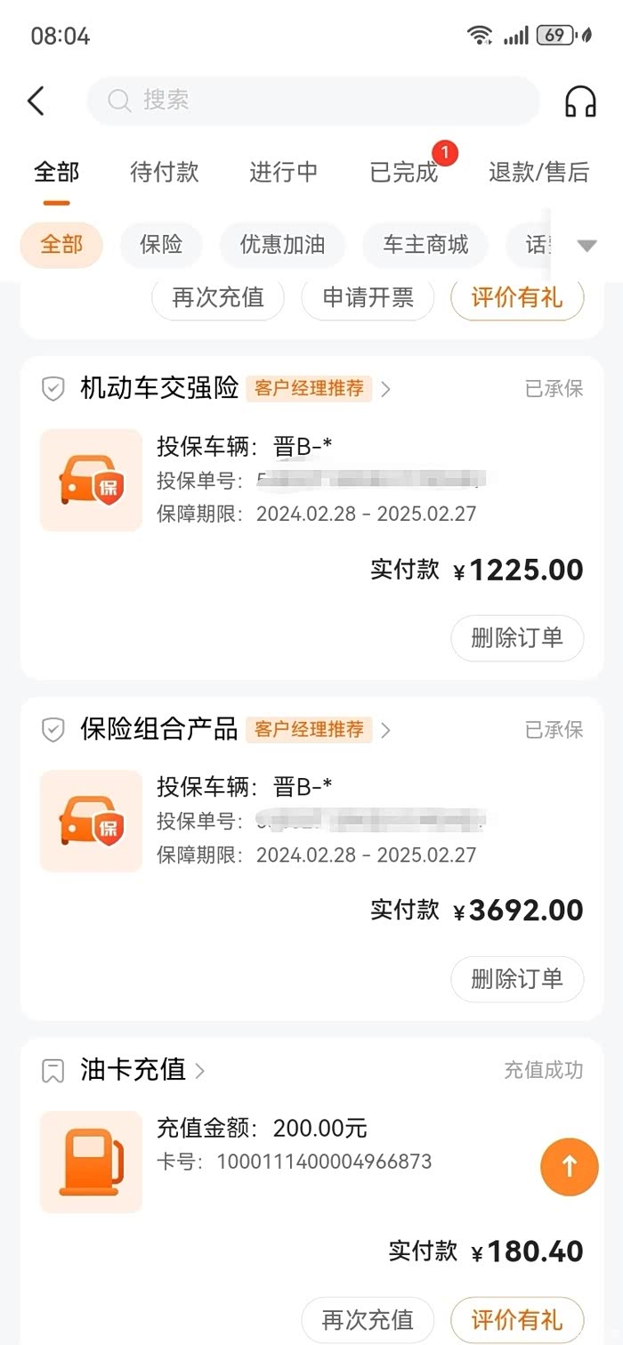The image size is (623, 1345).
Task: Tap the fuel pump icon for 油卡充值
Action: click(91, 1162)
